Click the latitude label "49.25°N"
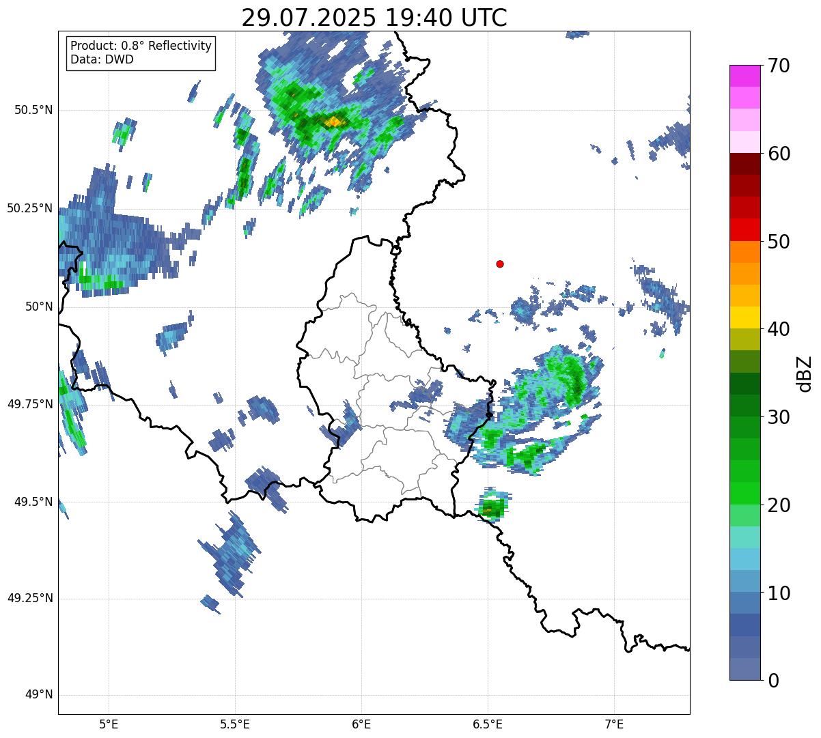This screenshot has width=821, height=738. pyautogui.click(x=30, y=598)
